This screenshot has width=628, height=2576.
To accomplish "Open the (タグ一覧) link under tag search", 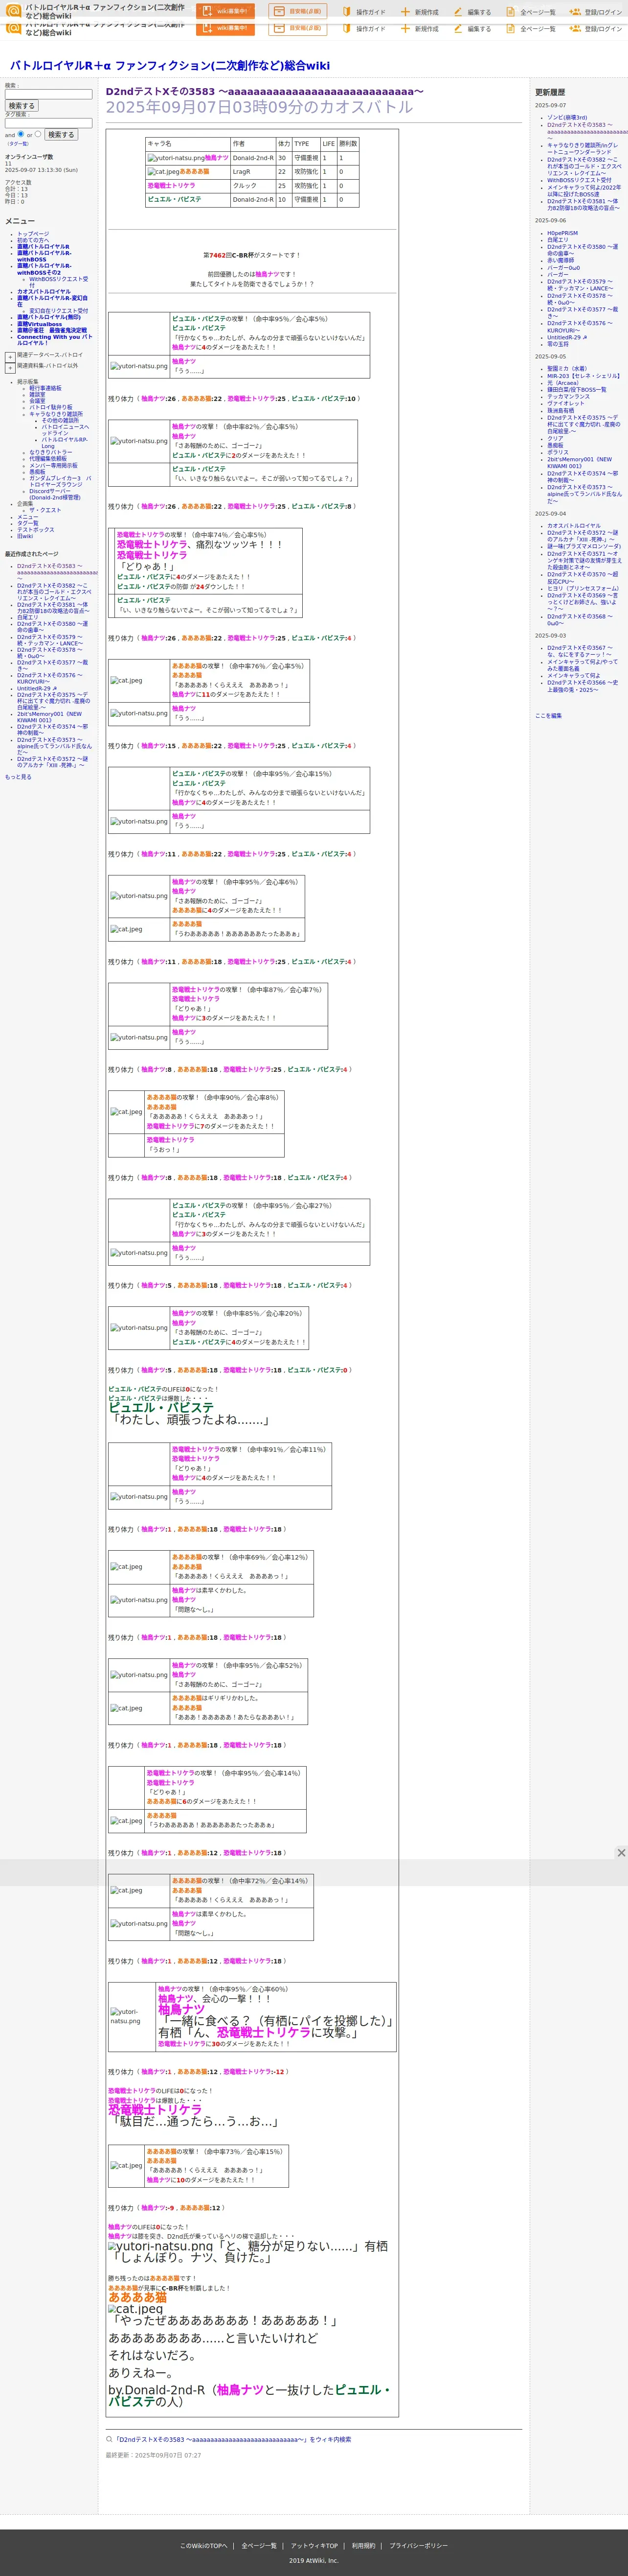I will pyautogui.click(x=18, y=144).
